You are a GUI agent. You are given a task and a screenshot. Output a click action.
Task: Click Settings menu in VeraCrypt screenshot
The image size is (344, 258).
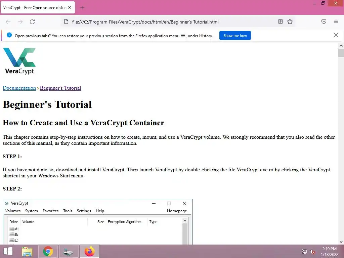coord(84,211)
